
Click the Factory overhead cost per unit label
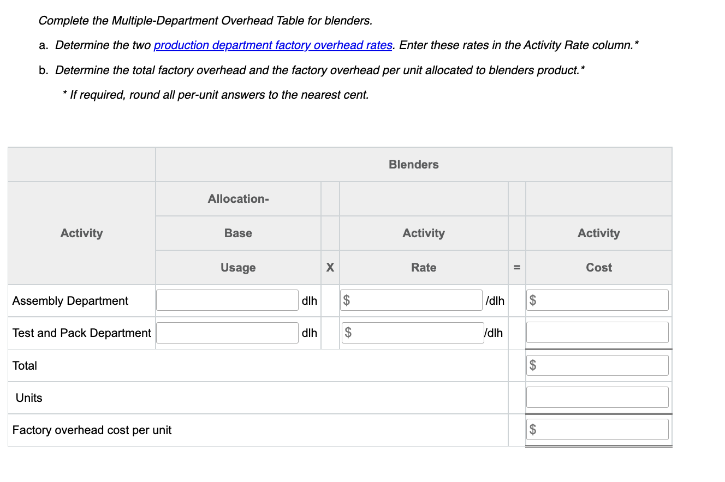(x=92, y=430)
